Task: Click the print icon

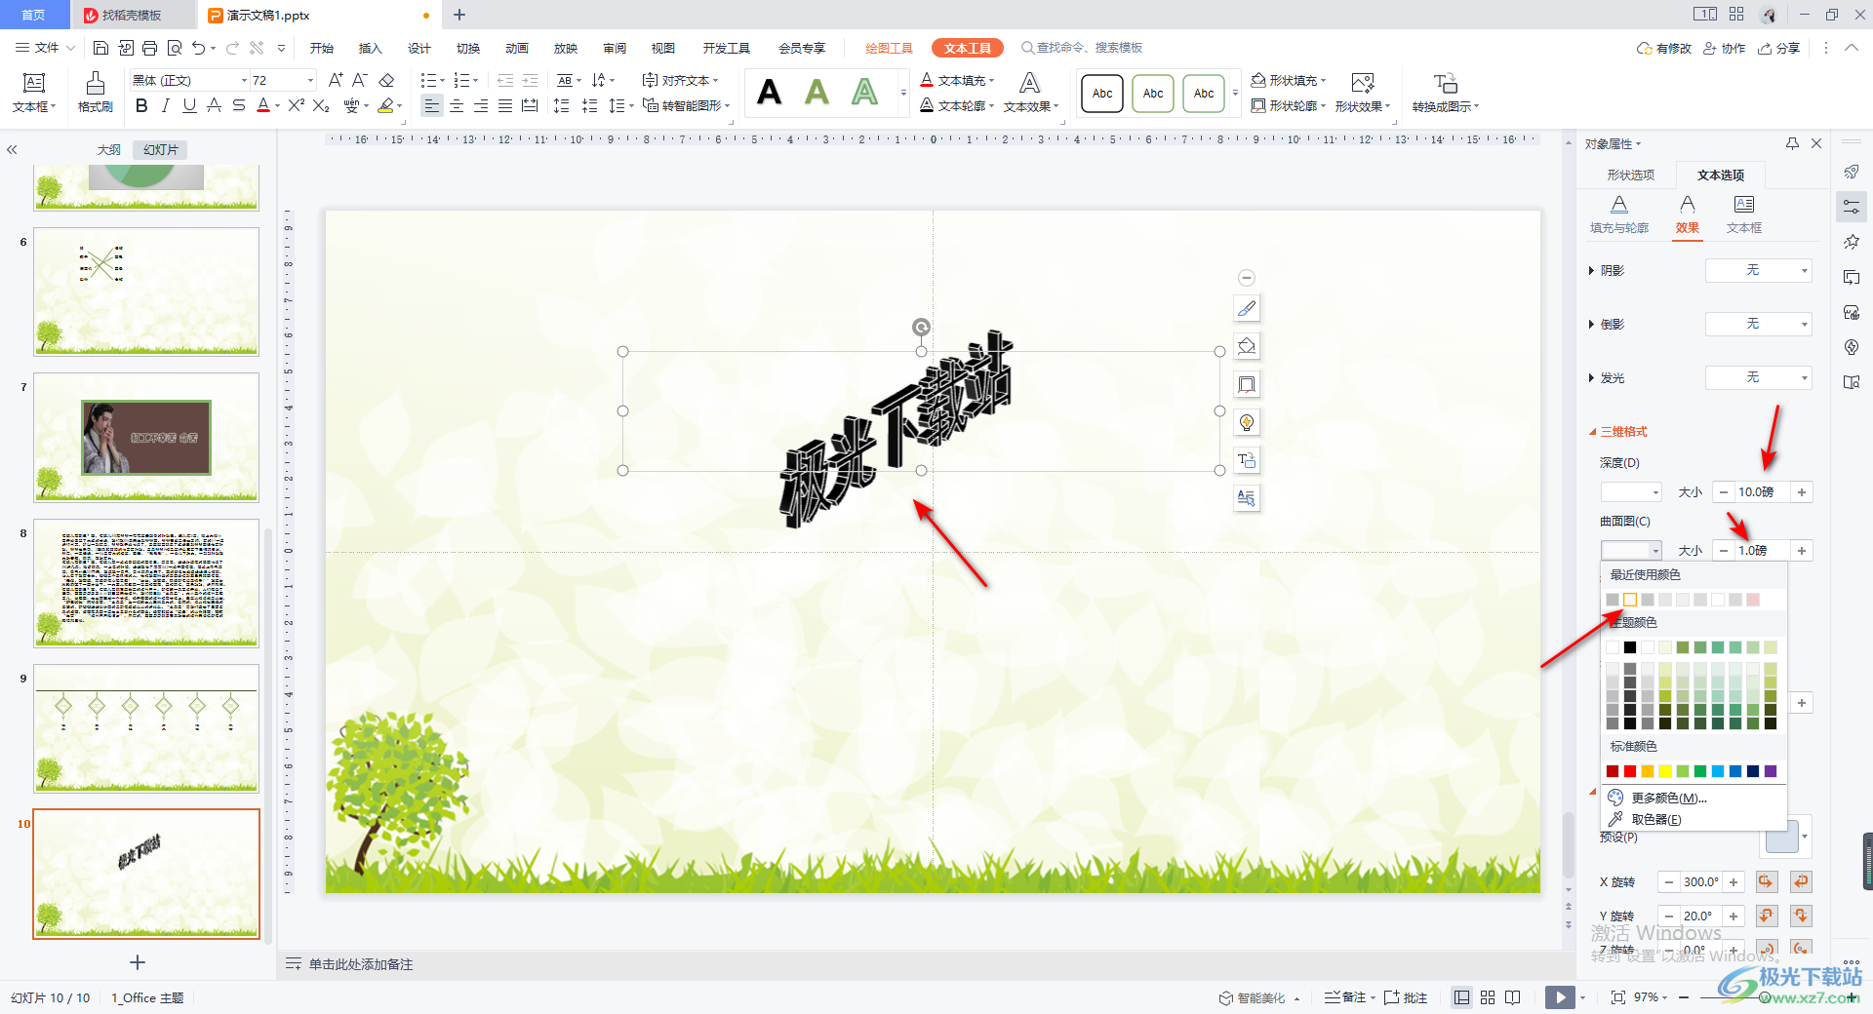Action: 149,48
